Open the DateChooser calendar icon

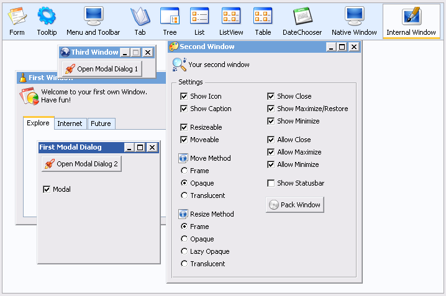[x=303, y=16]
